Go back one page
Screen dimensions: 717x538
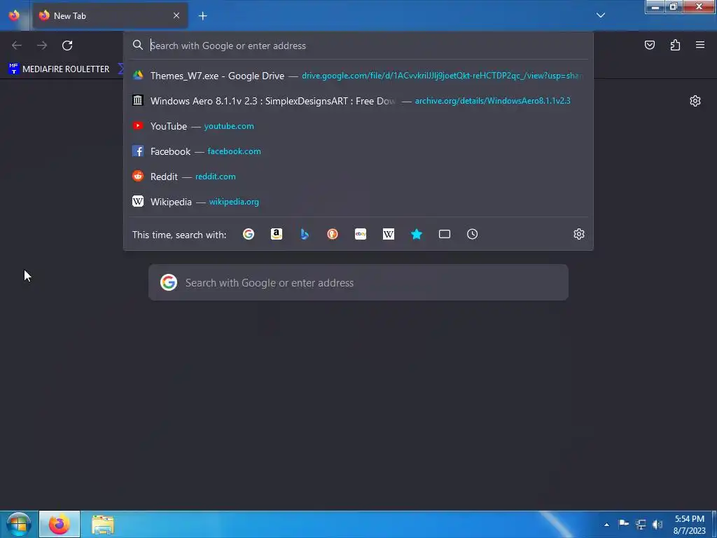point(17,46)
